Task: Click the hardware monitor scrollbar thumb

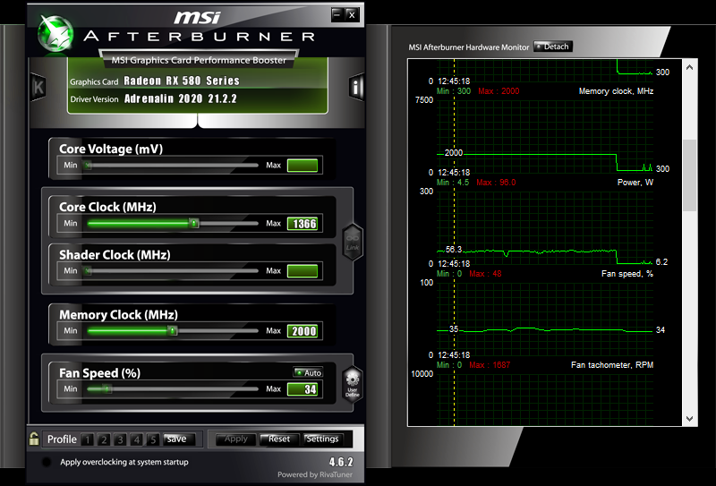Action: coord(689,175)
